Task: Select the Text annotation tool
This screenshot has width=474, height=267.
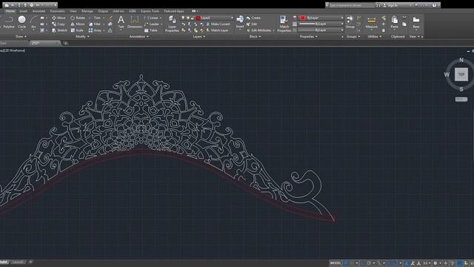Action: pos(121,22)
